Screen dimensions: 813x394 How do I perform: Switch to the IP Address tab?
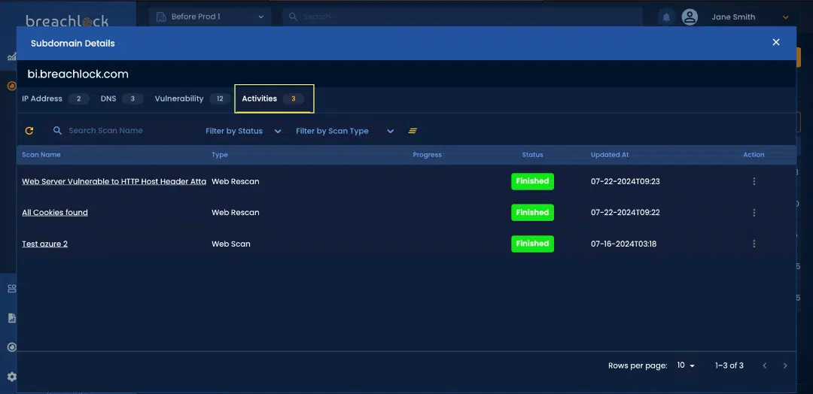click(x=56, y=98)
